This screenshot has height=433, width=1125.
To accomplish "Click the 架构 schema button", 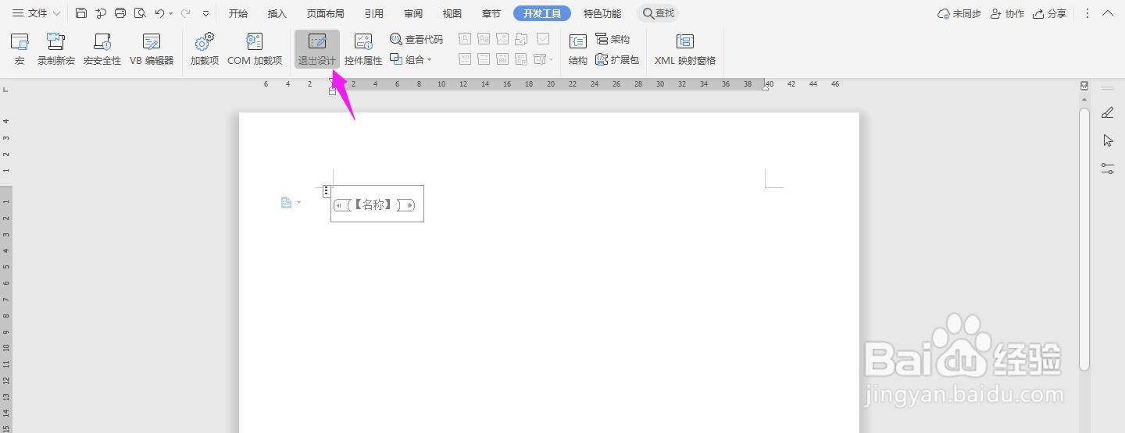I will point(612,39).
